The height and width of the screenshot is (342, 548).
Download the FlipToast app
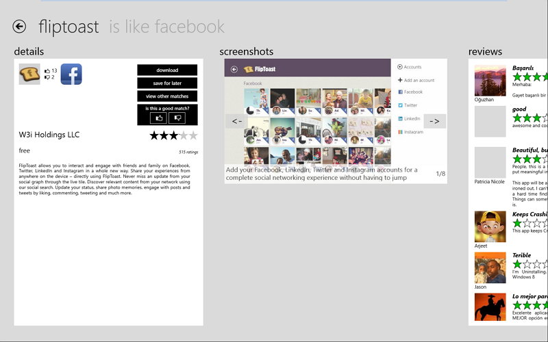tap(167, 70)
